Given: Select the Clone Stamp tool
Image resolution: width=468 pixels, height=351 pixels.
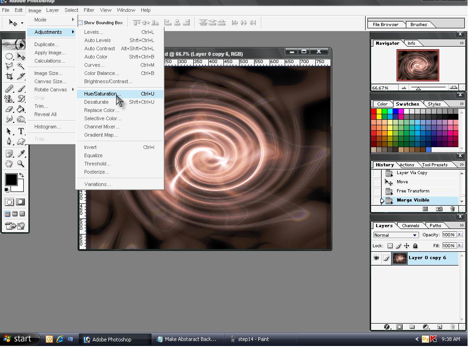Looking at the screenshot, I should [9, 99].
